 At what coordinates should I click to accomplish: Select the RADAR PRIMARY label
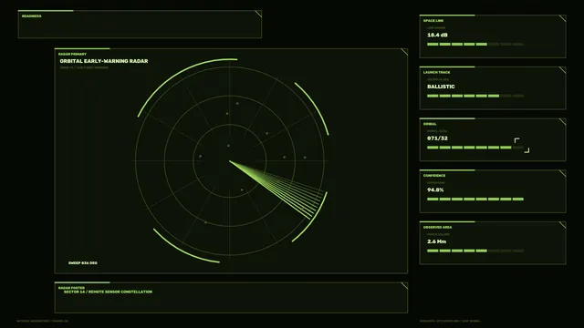[72, 55]
